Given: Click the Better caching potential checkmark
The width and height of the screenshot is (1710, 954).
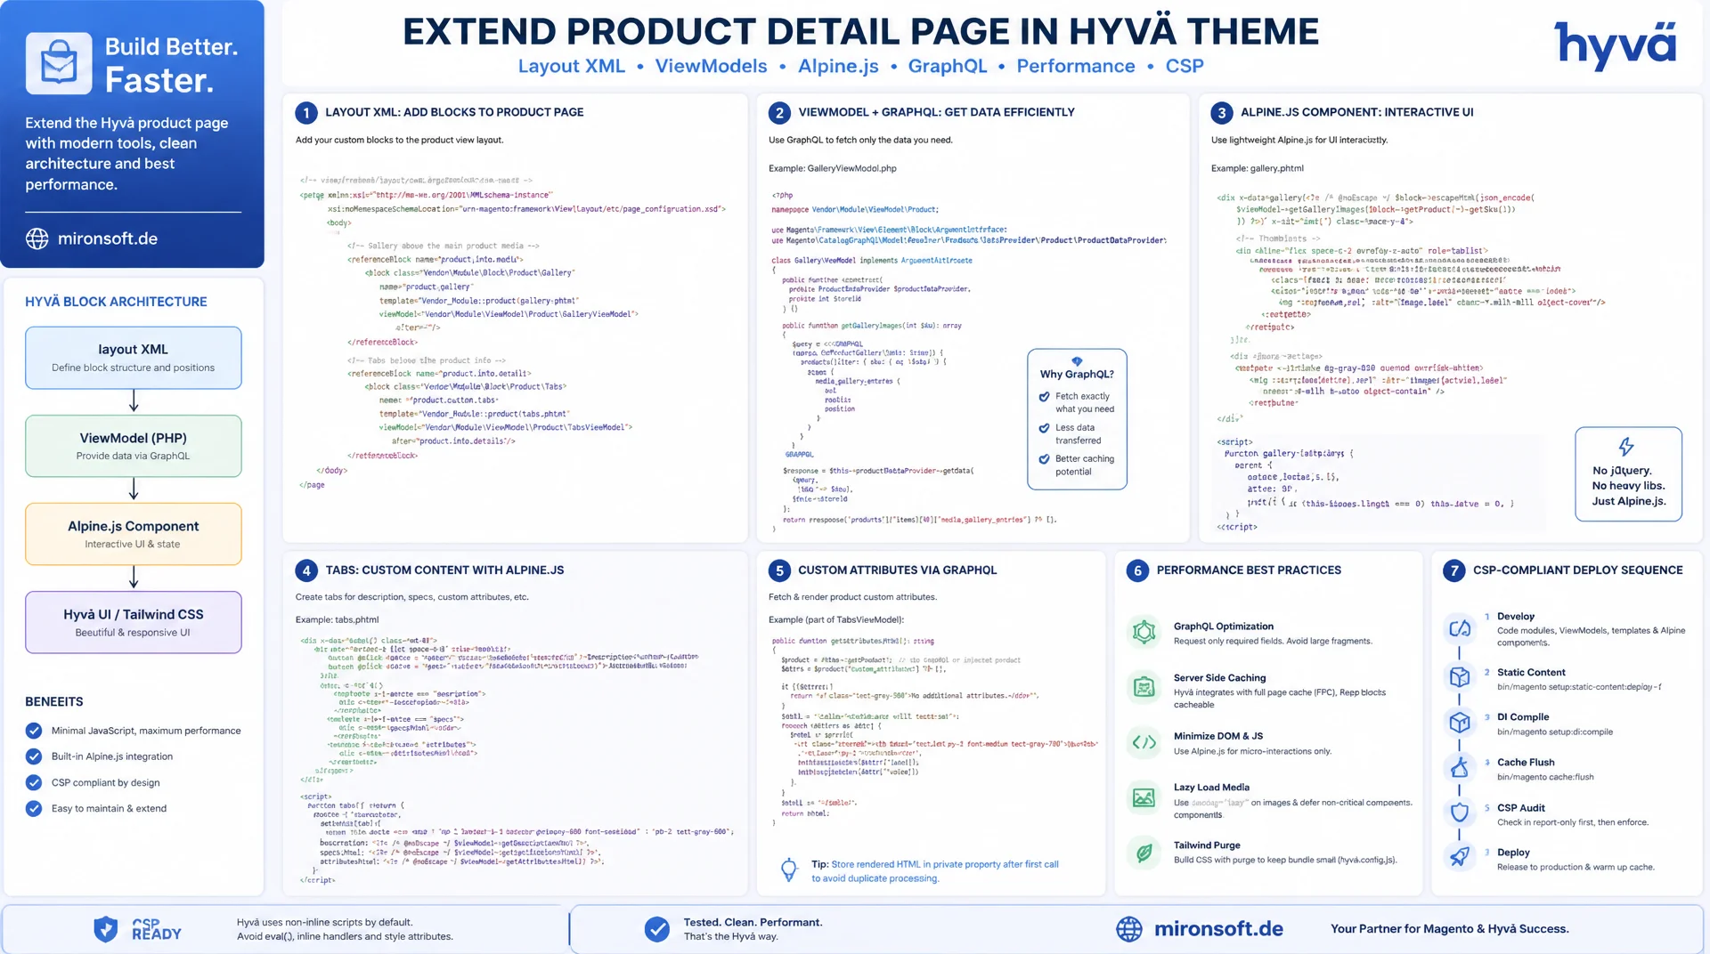Looking at the screenshot, I should [1044, 459].
